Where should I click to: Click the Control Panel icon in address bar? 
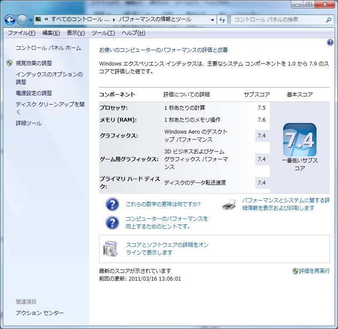pyautogui.click(x=38, y=19)
